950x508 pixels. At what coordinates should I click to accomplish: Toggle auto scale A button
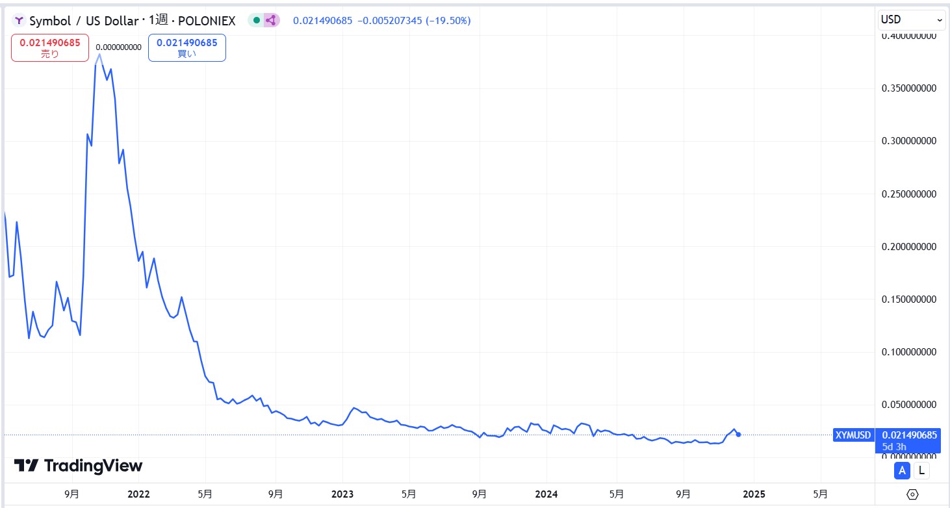[x=902, y=471]
